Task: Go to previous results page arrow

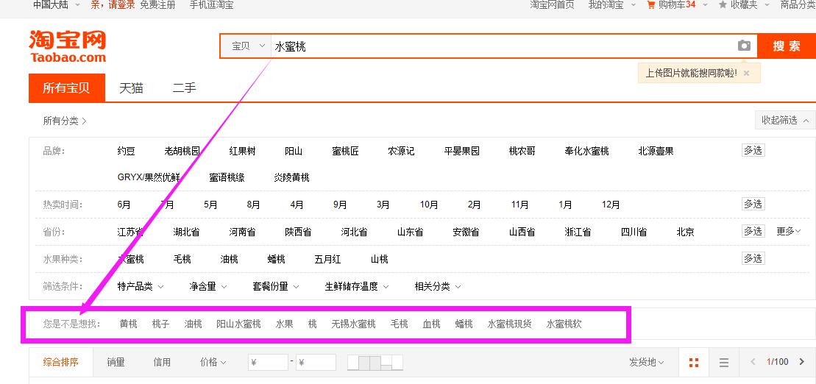Action: [x=753, y=362]
